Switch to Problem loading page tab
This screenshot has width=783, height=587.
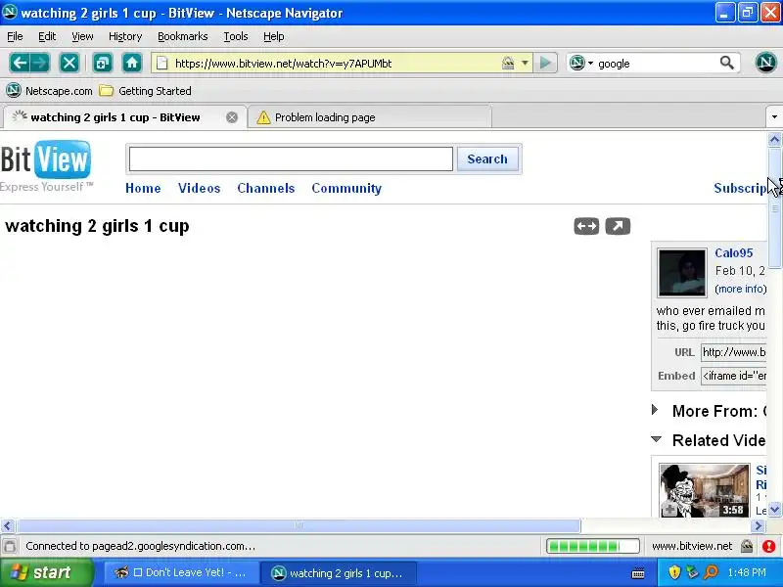click(x=370, y=117)
